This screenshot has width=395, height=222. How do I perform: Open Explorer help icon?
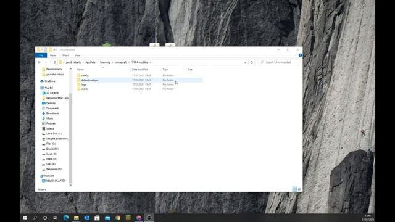300,55
